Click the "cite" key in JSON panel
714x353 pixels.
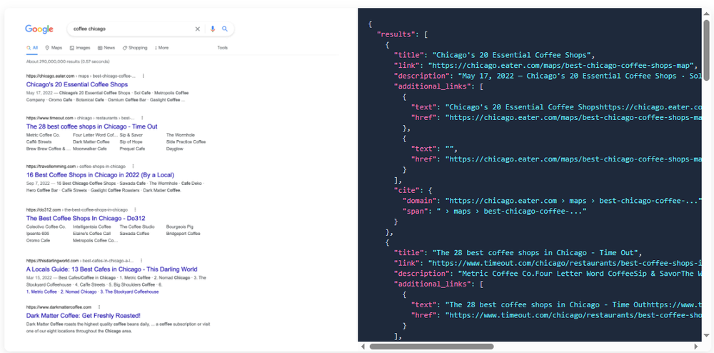(x=407, y=190)
